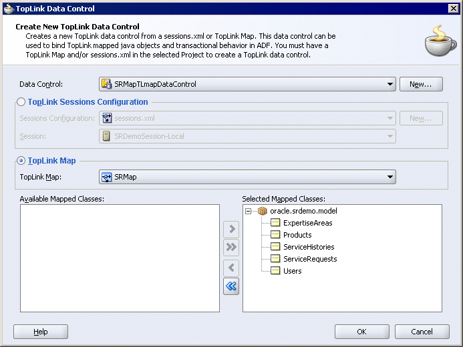463x347 pixels.
Task: Click the remove selected class arrow button
Action: pyautogui.click(x=231, y=268)
